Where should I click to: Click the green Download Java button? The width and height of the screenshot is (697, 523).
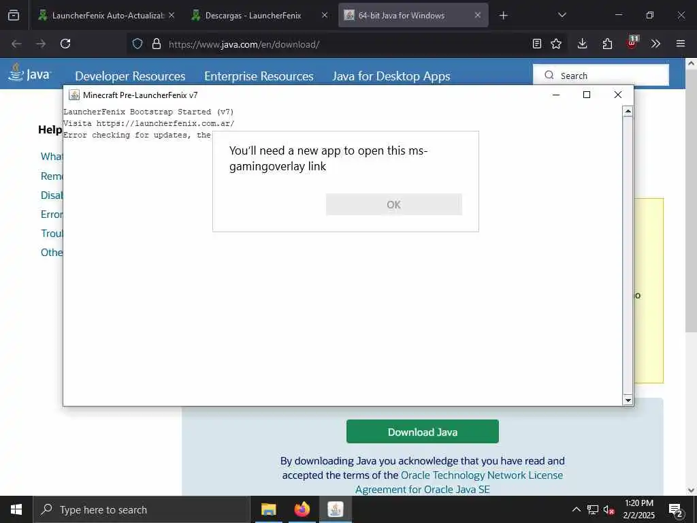[x=422, y=432]
